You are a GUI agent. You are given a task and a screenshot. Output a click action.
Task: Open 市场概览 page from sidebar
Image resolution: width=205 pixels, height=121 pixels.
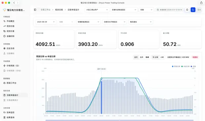pyautogui.click(x=15, y=21)
